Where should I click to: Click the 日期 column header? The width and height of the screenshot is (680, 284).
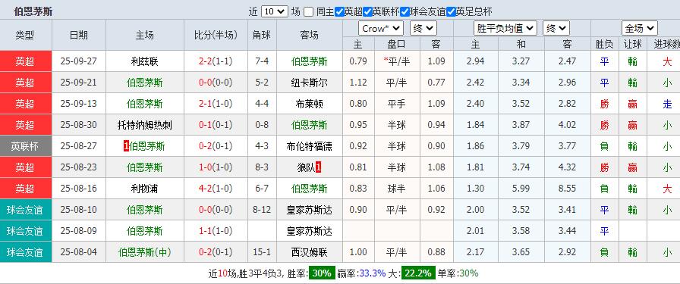click(x=78, y=35)
